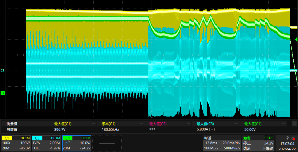Viewport: 298px width, 152px height.
Task: Click the C3 ground offset marker
Action: pyautogui.click(x=3, y=70)
